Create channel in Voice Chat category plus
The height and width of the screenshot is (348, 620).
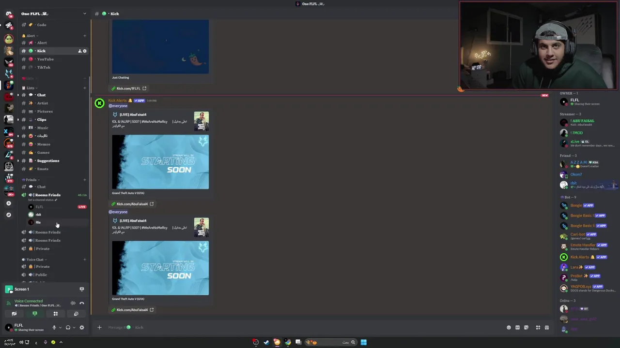point(85,260)
